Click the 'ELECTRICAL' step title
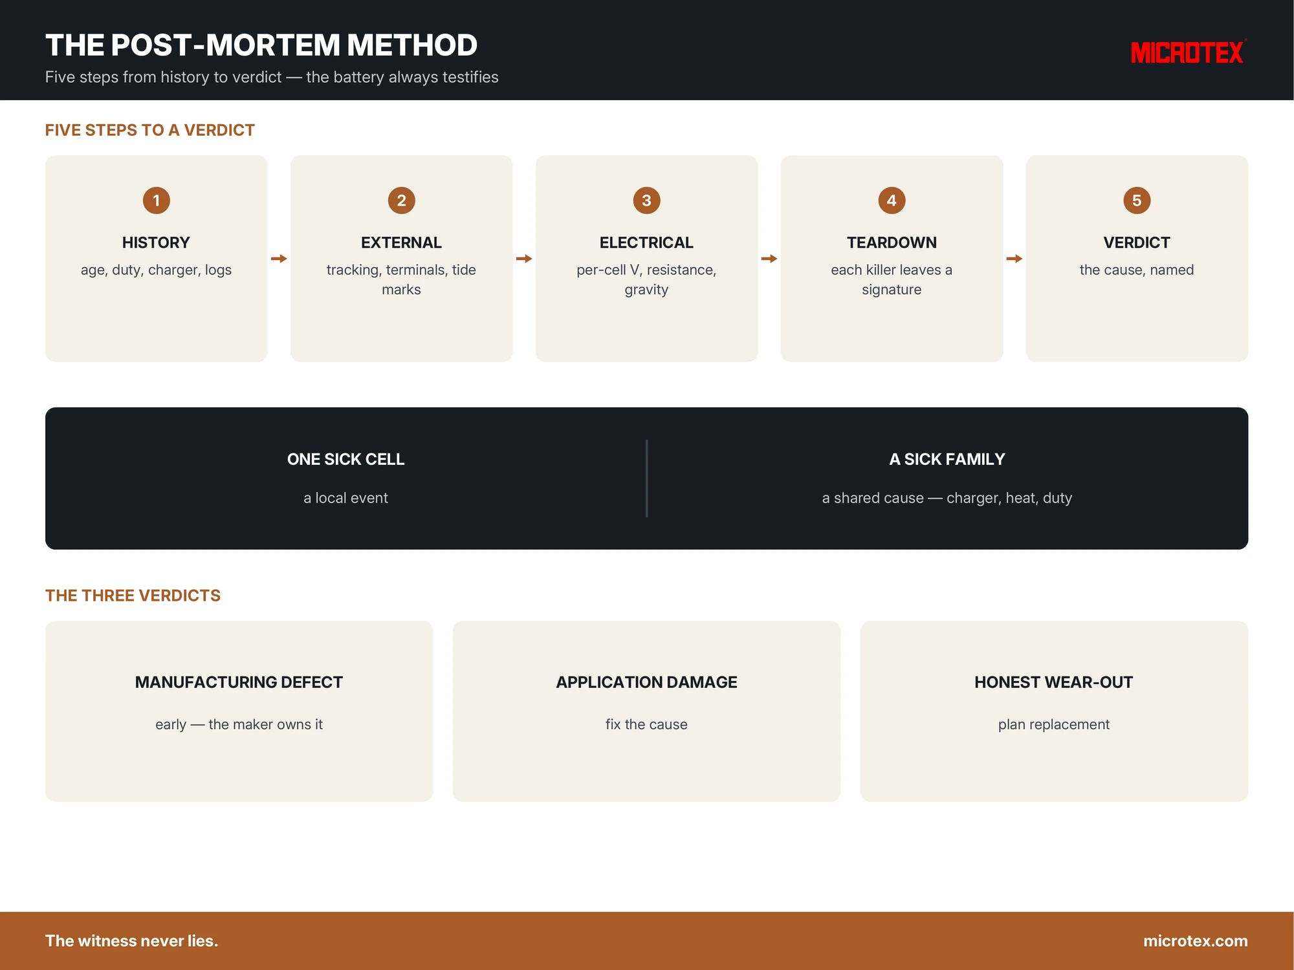The image size is (1294, 970). click(646, 242)
